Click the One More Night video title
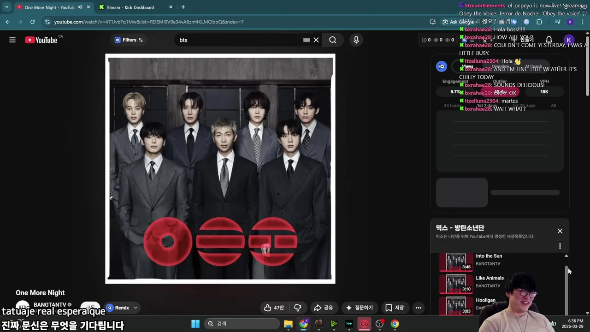590x332 pixels. (x=40, y=293)
